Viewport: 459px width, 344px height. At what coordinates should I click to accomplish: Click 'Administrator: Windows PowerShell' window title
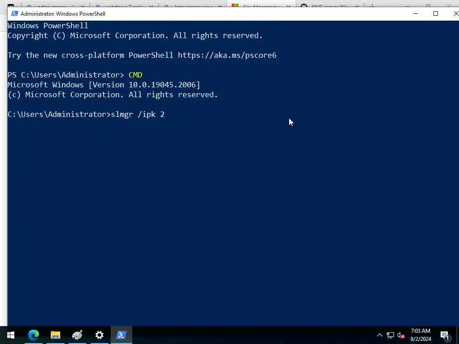[63, 14]
